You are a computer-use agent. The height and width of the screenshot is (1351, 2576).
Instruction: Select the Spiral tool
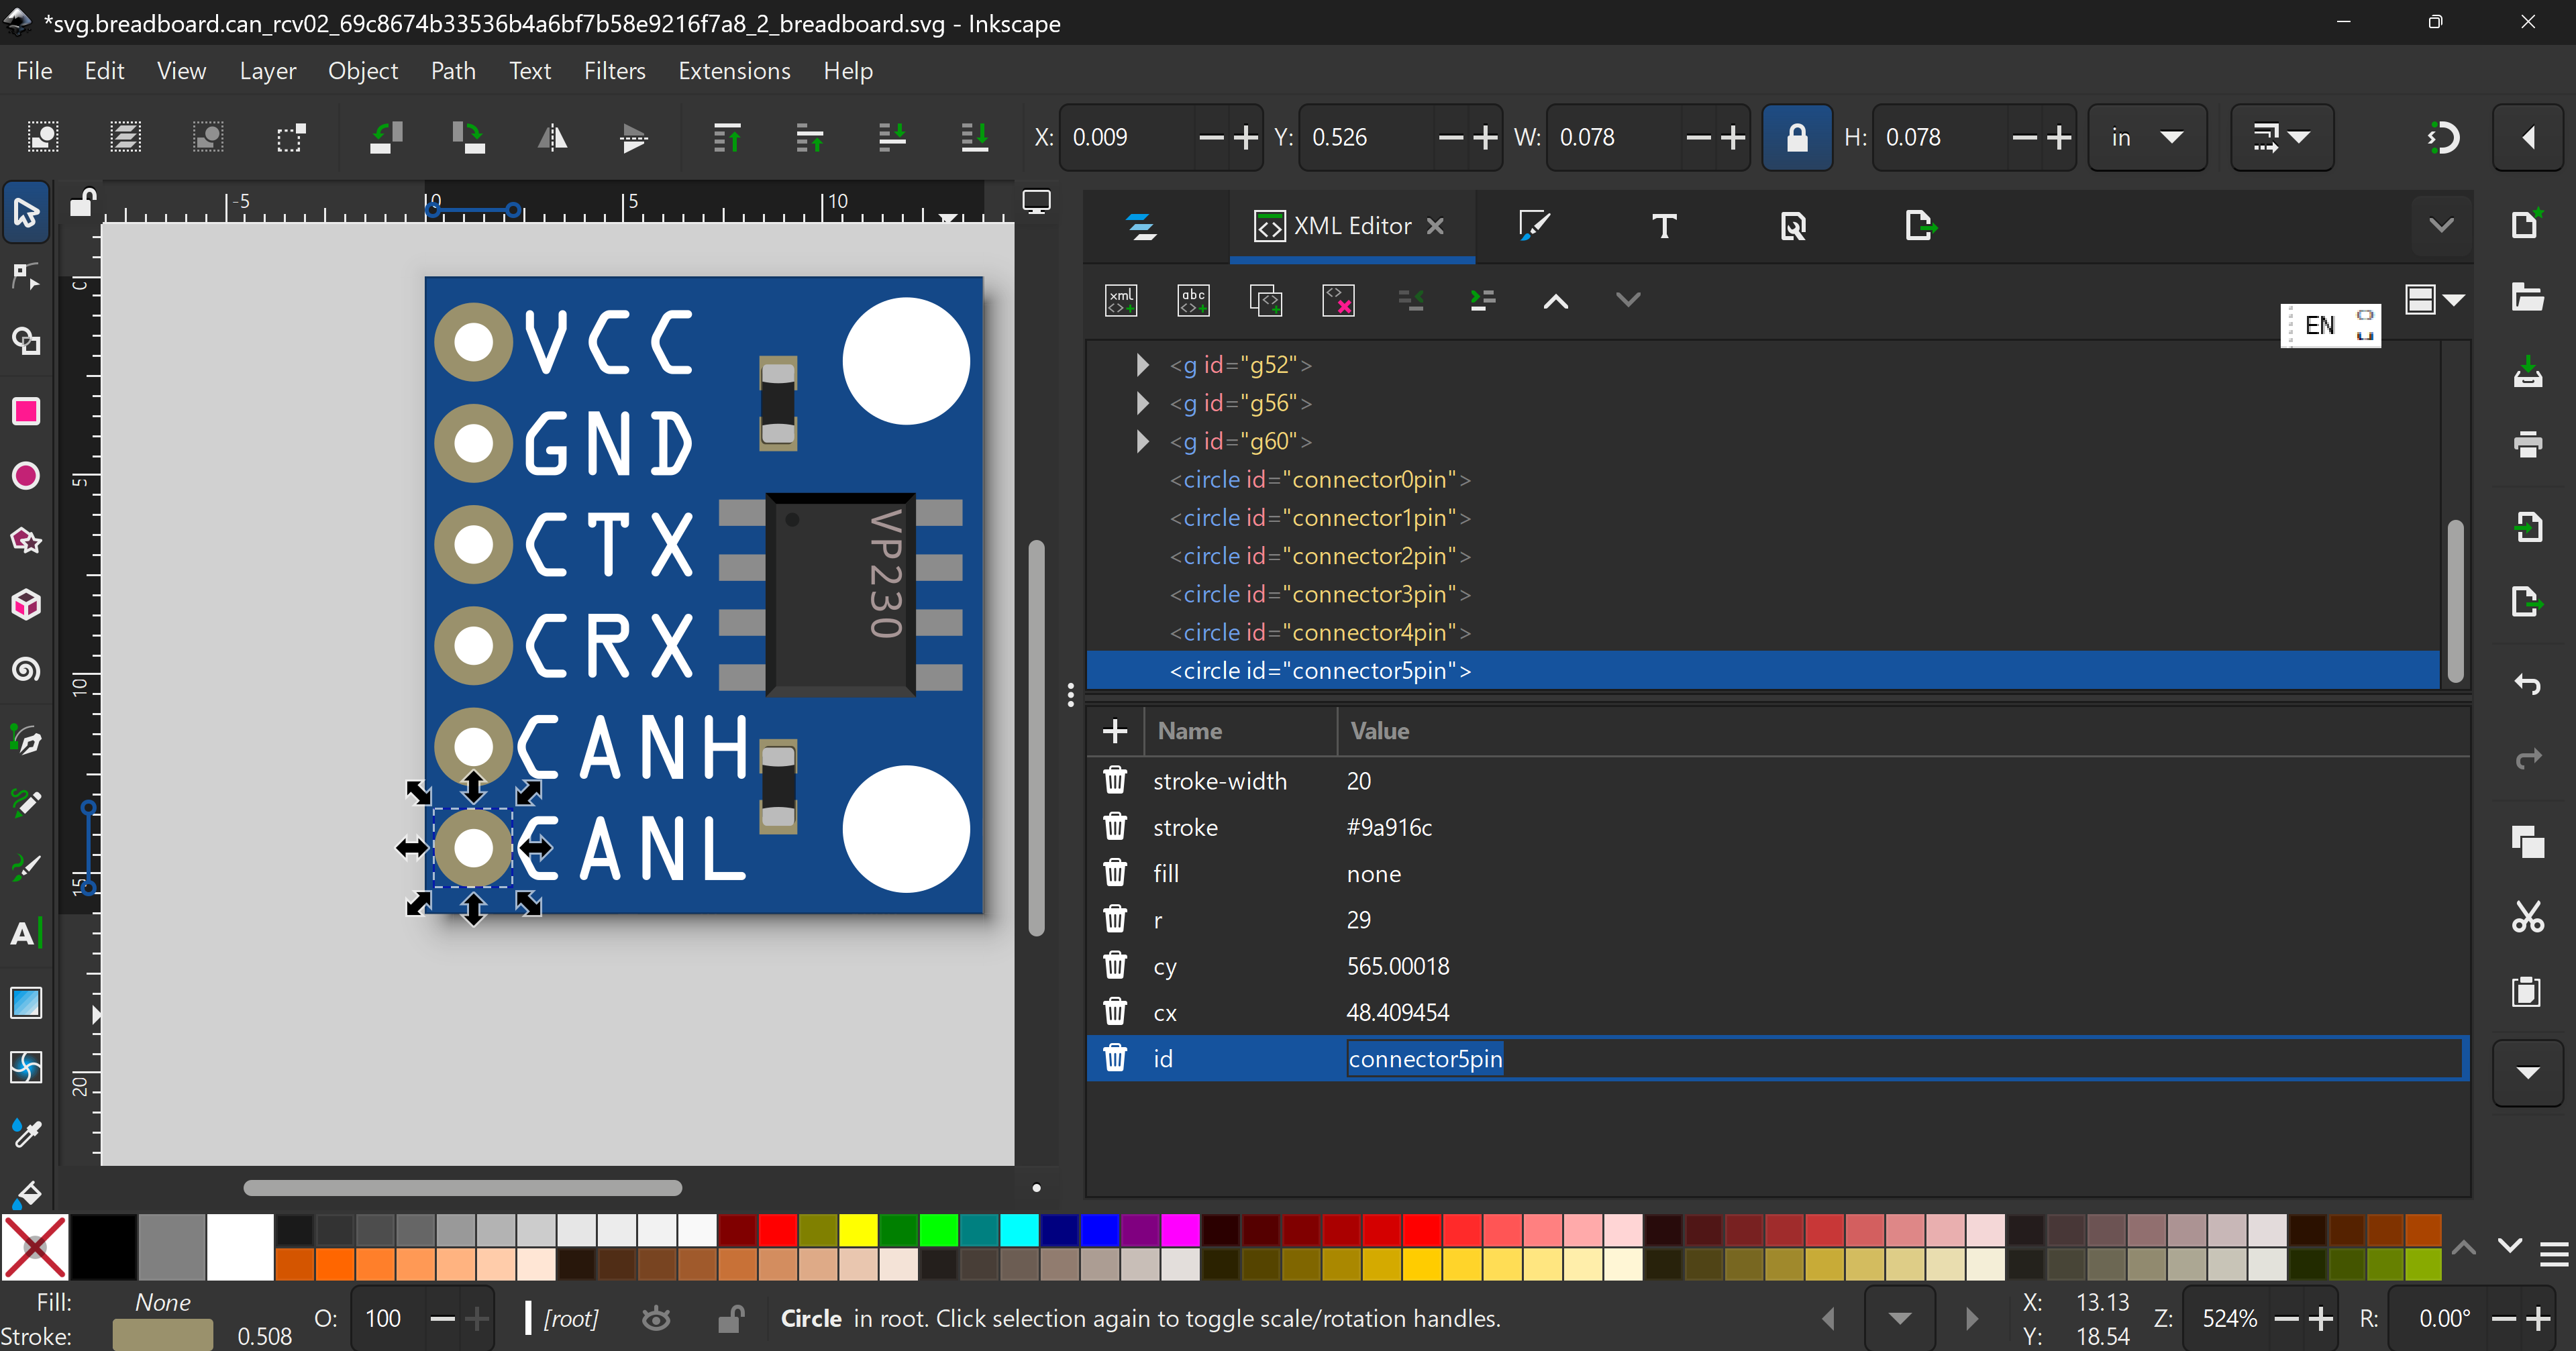point(26,669)
